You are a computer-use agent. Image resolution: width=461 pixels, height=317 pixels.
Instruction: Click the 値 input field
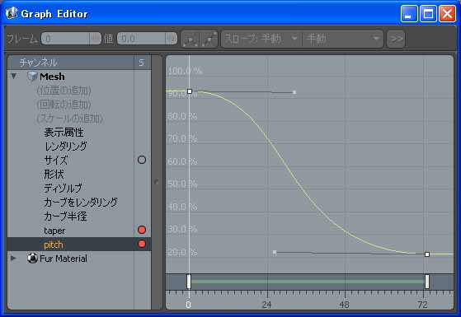[141, 39]
